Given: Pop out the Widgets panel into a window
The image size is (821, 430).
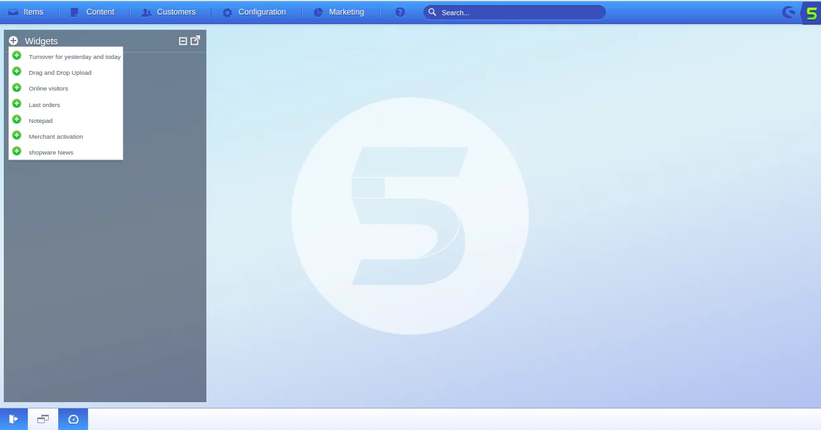Looking at the screenshot, I should 196,41.
